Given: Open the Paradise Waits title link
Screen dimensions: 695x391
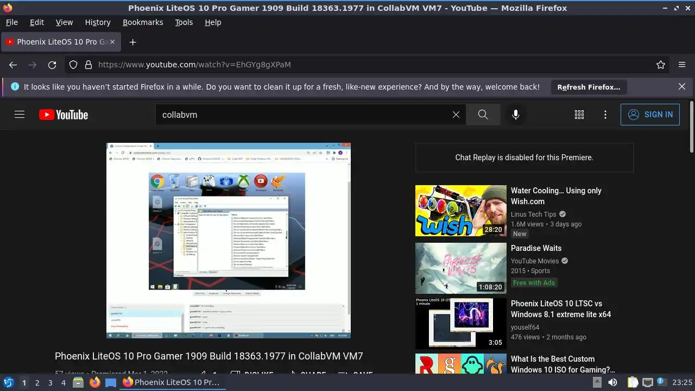Looking at the screenshot, I should pyautogui.click(x=536, y=248).
